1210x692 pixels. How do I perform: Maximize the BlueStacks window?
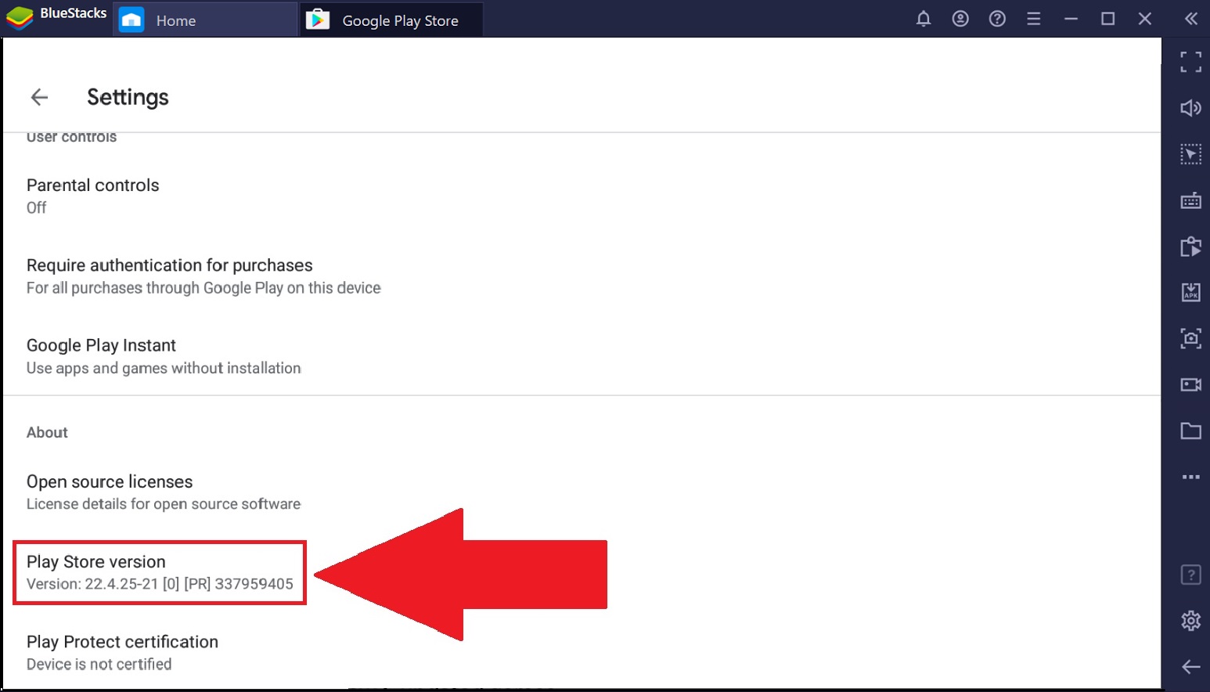coord(1107,19)
